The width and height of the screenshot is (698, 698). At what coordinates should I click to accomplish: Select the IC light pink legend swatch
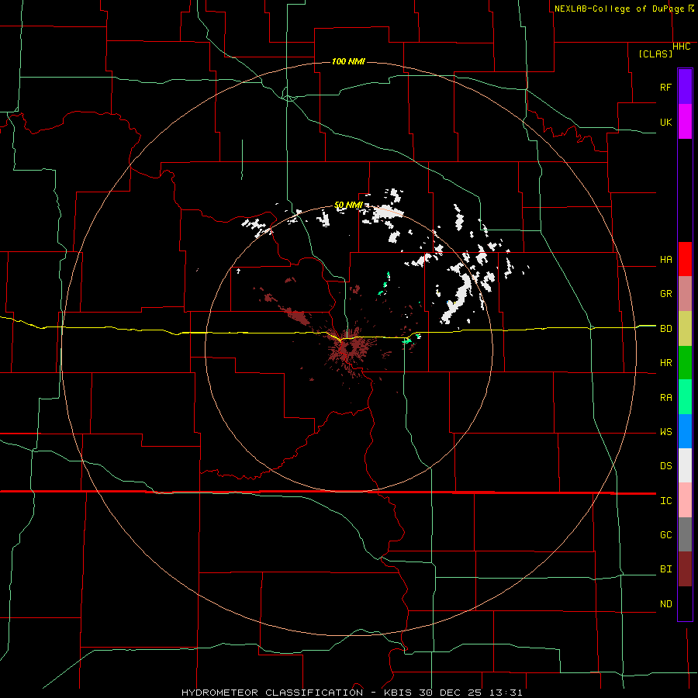point(685,500)
